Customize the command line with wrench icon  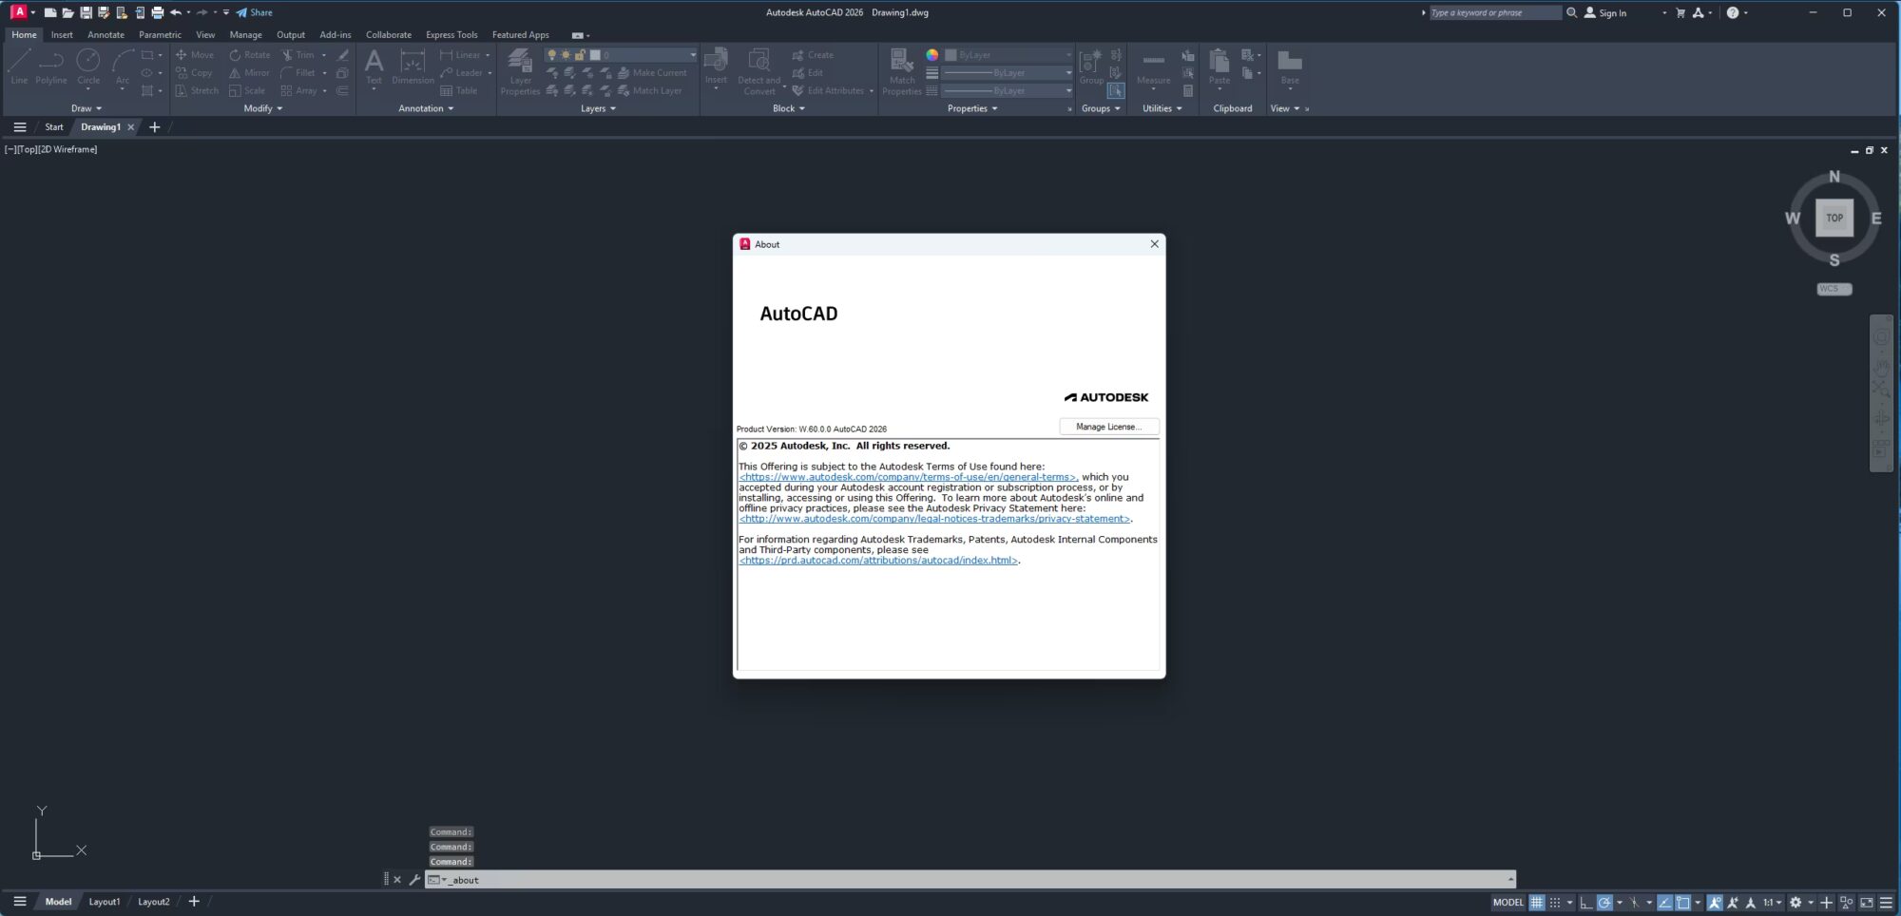click(414, 880)
